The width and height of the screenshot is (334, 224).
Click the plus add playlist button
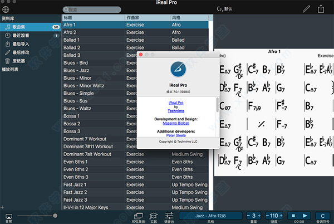point(2,207)
